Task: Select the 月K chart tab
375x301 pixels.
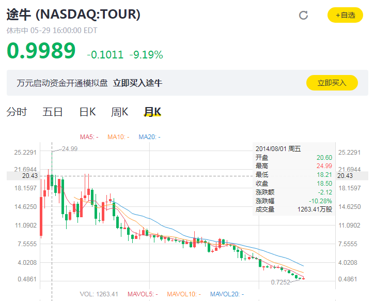Action: [x=152, y=112]
